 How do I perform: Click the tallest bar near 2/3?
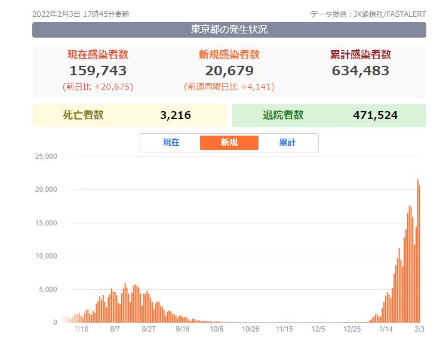(418, 251)
